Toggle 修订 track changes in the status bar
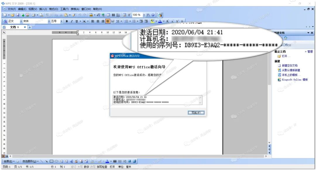Viewport: 316px width, 170px height. (x=73, y=167)
